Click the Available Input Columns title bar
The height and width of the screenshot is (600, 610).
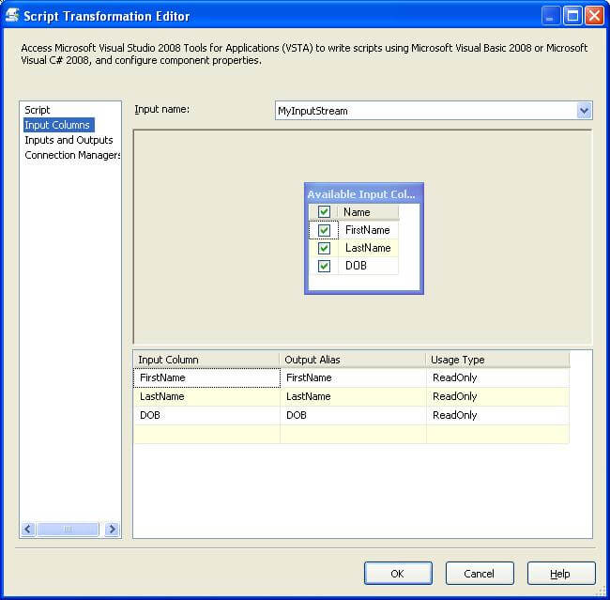tap(364, 194)
